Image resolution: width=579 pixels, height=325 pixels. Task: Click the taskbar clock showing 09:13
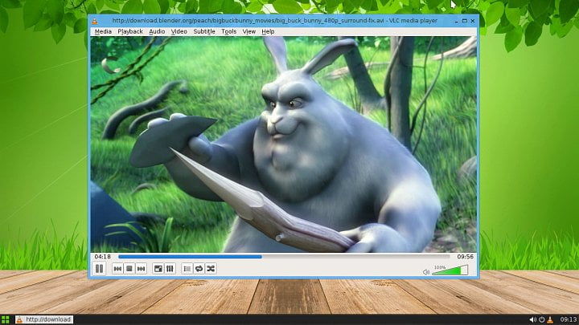click(x=569, y=319)
